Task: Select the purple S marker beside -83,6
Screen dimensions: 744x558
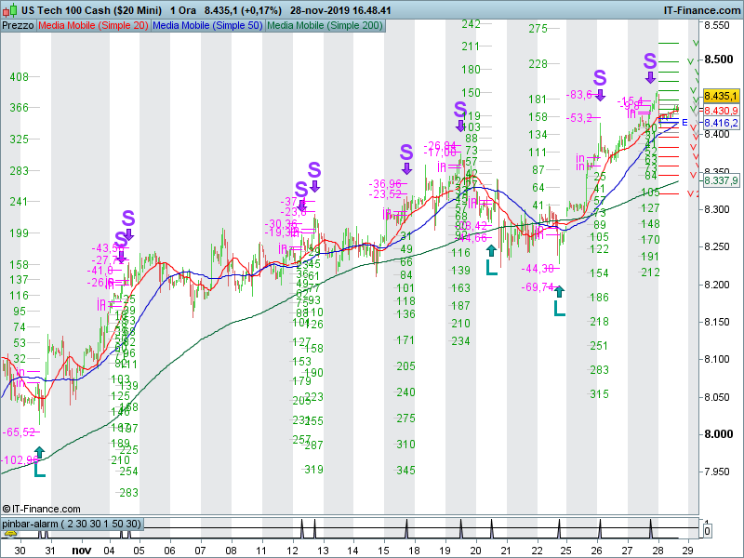Action: (600, 78)
